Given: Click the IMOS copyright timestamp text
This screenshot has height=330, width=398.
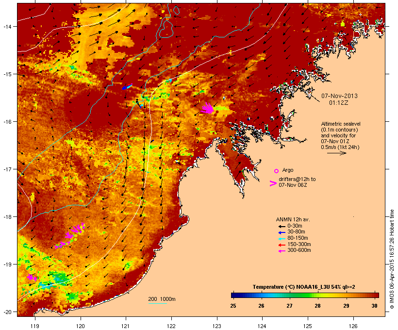Looking at the screenshot, I should coord(392,259).
